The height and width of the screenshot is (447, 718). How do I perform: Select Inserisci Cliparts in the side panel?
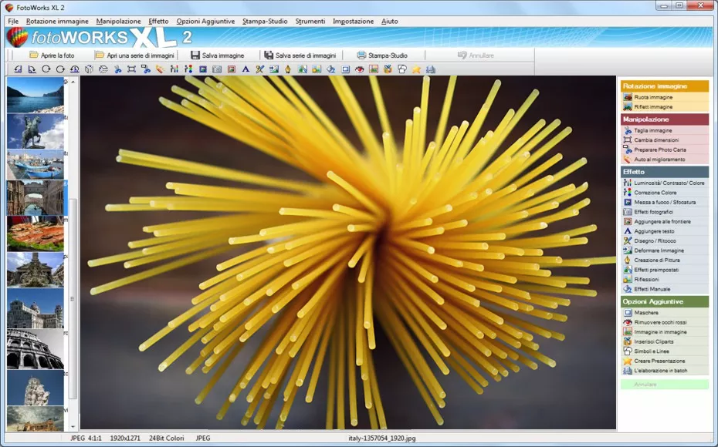(665, 341)
